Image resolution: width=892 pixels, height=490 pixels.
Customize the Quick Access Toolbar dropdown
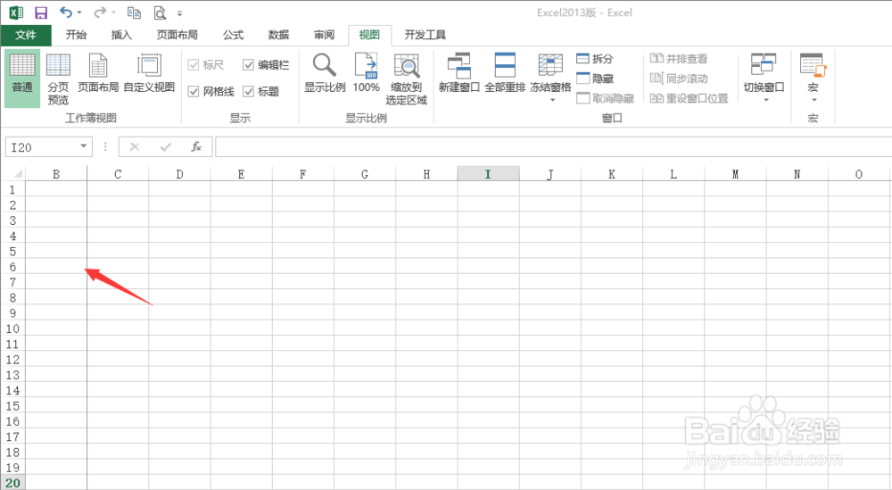[180, 13]
